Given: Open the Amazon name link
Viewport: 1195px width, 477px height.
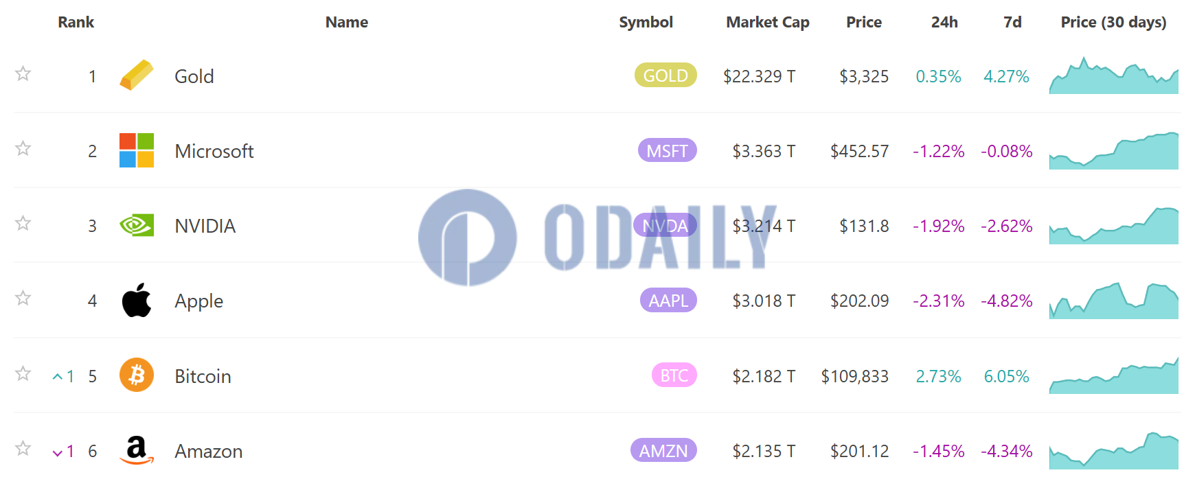Looking at the screenshot, I should click(208, 451).
